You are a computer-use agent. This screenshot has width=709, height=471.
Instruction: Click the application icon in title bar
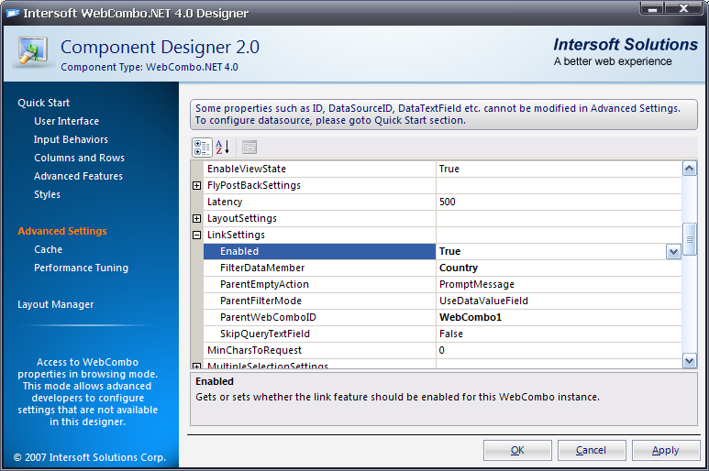(x=13, y=14)
